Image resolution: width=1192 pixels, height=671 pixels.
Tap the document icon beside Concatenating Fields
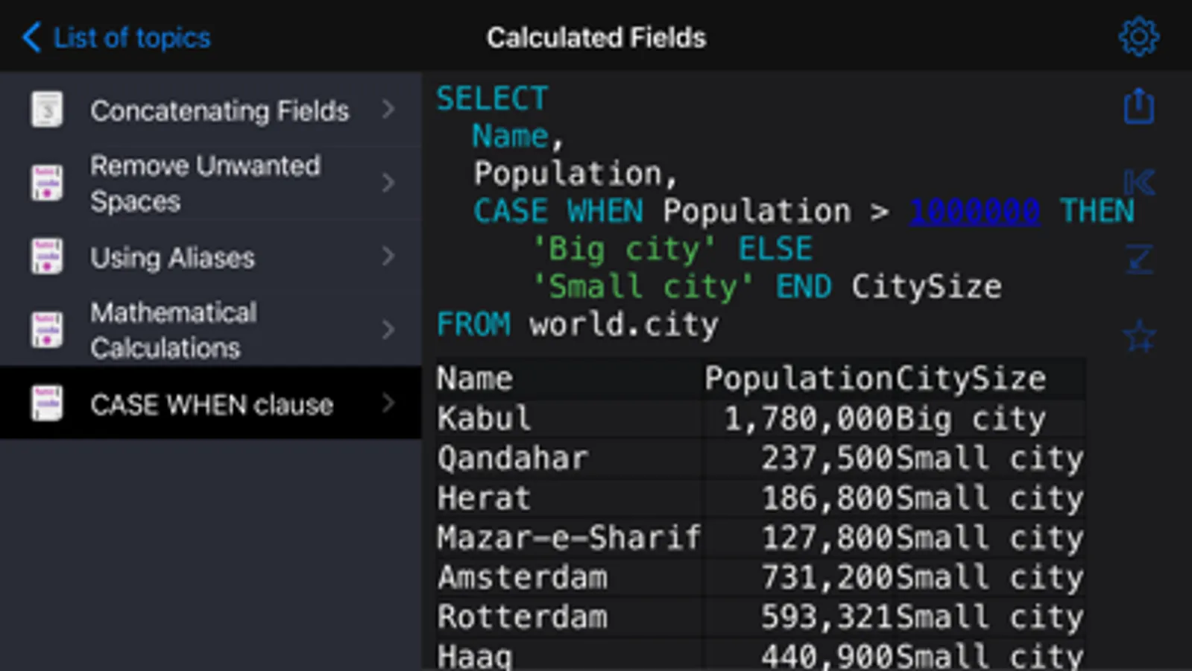pyautogui.click(x=46, y=110)
